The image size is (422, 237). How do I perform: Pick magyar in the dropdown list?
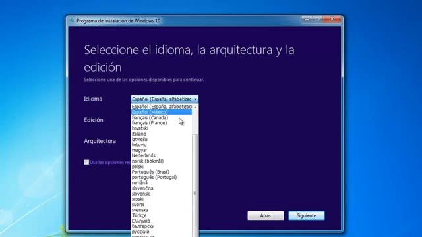click(162, 150)
